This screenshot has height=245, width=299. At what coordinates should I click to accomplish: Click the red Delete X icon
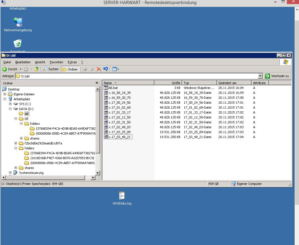(99, 69)
